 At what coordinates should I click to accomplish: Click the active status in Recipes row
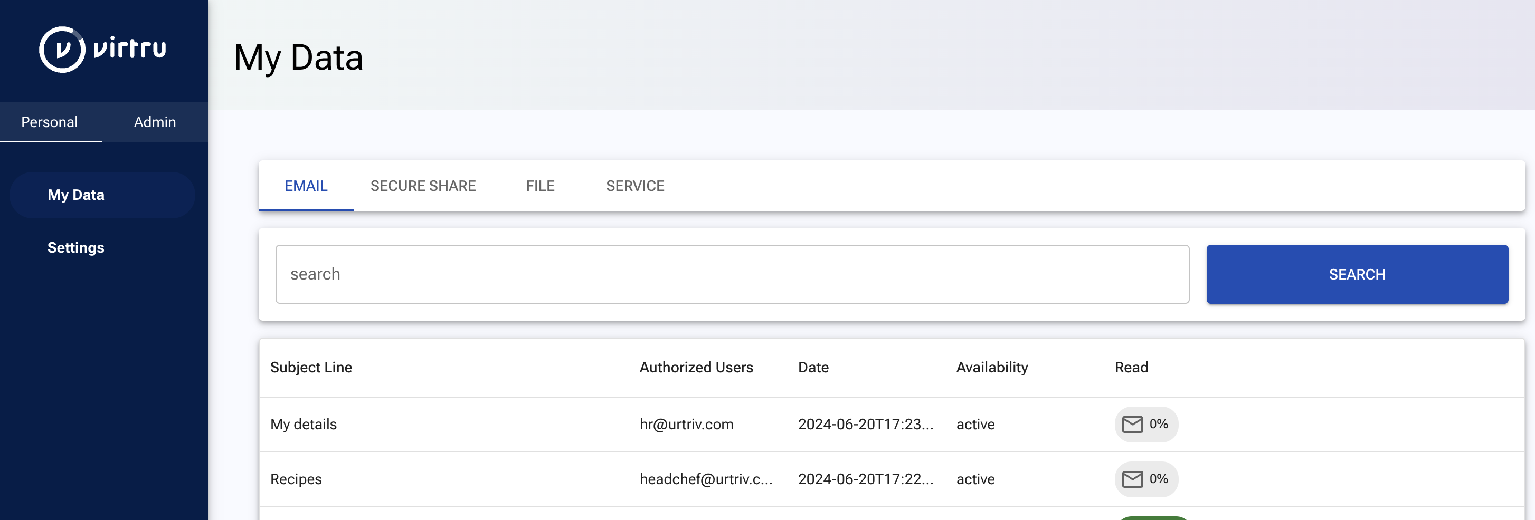pos(975,479)
